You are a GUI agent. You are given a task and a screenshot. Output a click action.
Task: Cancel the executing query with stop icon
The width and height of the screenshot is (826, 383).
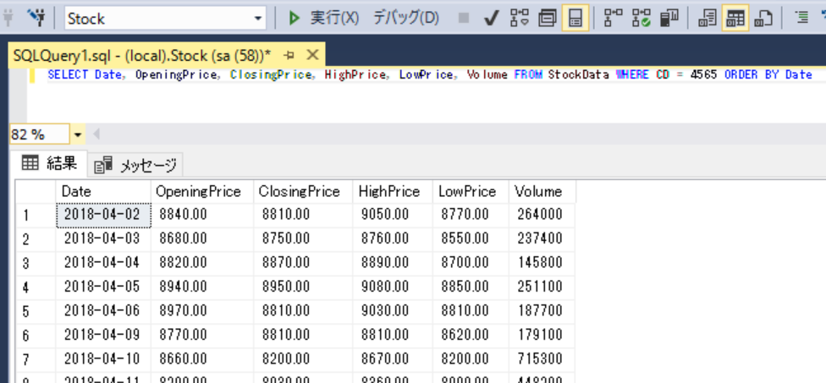464,19
